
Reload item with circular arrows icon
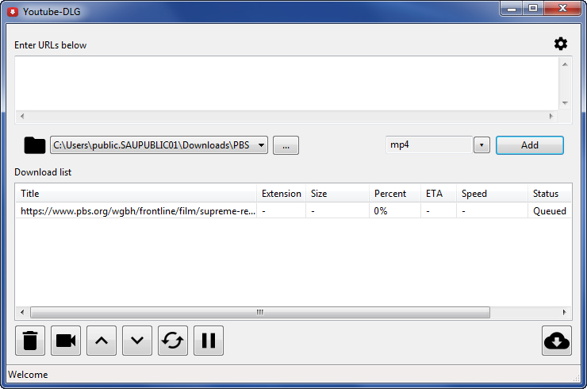point(173,341)
